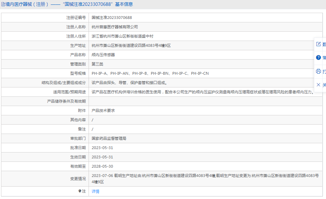
Task: Click the page title 境内医疗器械（注册）基本信息
Action: (69, 4)
